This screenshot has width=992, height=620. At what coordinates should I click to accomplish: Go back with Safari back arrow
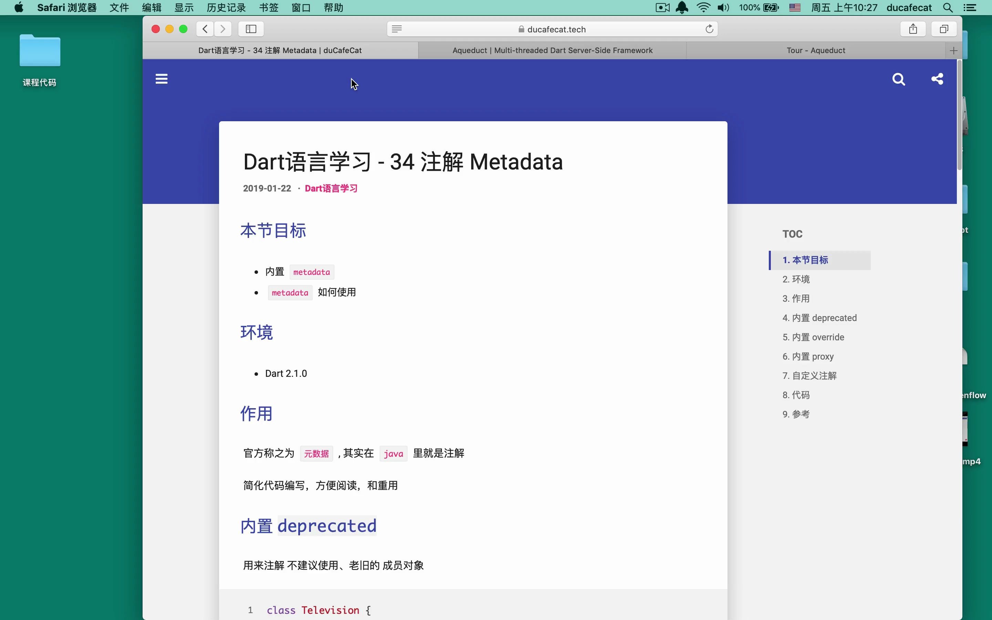point(205,29)
